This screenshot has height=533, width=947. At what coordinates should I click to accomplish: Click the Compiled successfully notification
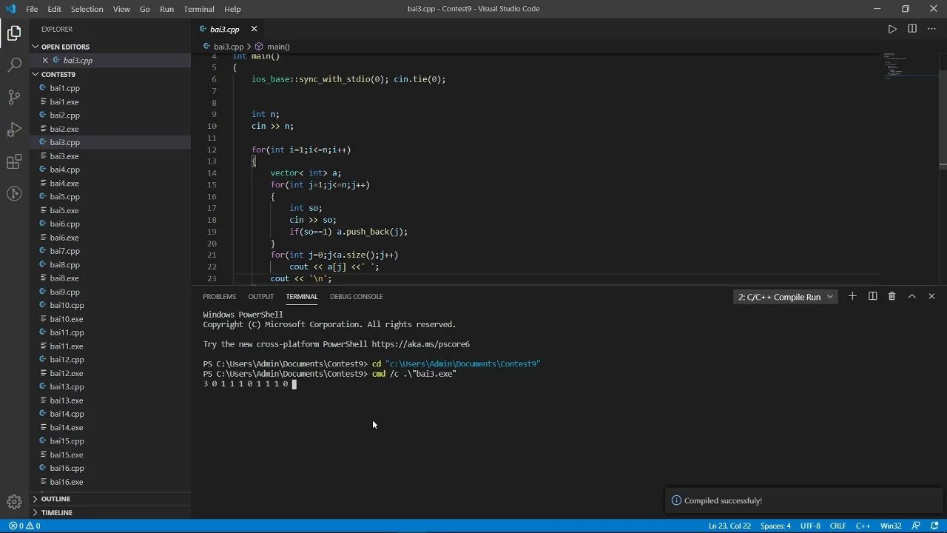(x=803, y=500)
